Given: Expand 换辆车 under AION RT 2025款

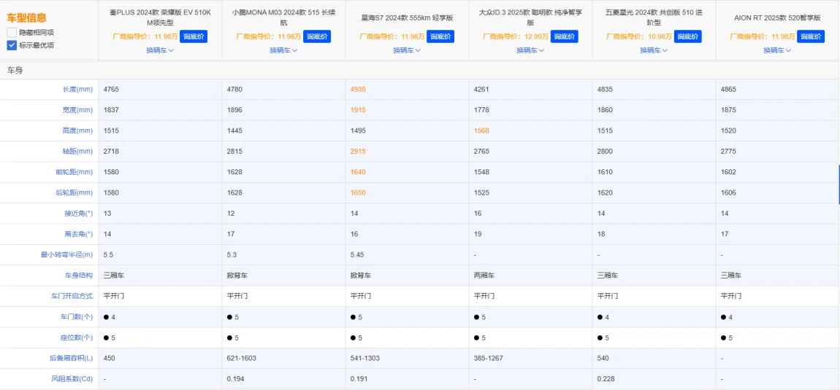Looking at the screenshot, I should (x=777, y=50).
